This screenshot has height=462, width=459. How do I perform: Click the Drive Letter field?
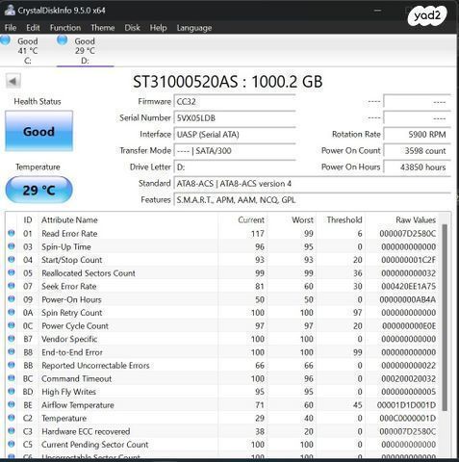pos(235,167)
